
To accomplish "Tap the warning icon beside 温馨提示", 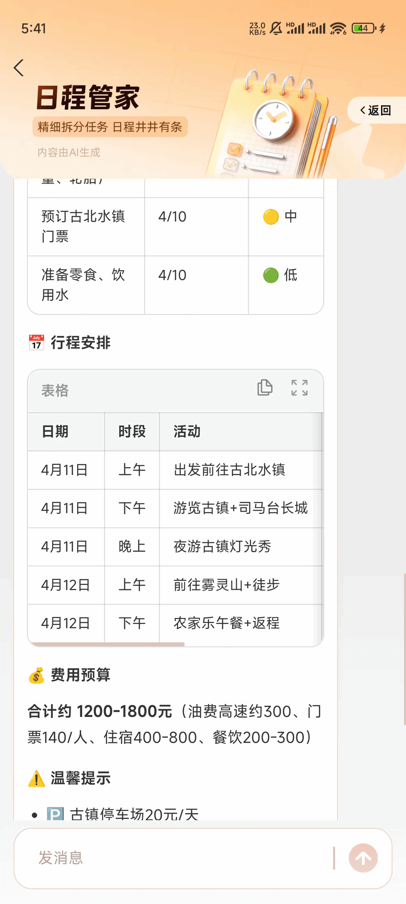I will coord(36,777).
